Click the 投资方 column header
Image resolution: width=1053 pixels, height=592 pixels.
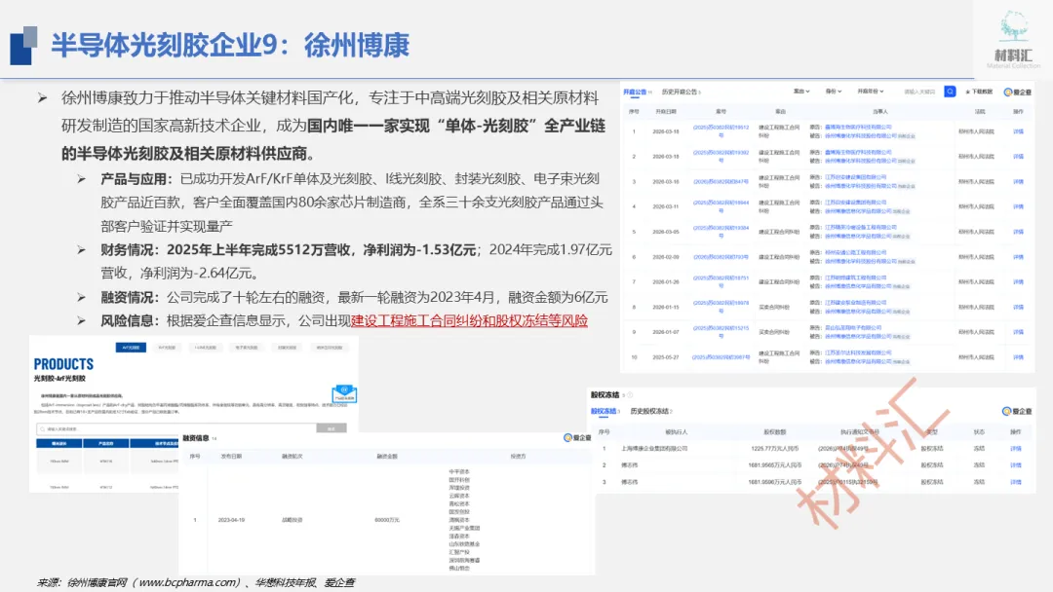[x=518, y=456]
